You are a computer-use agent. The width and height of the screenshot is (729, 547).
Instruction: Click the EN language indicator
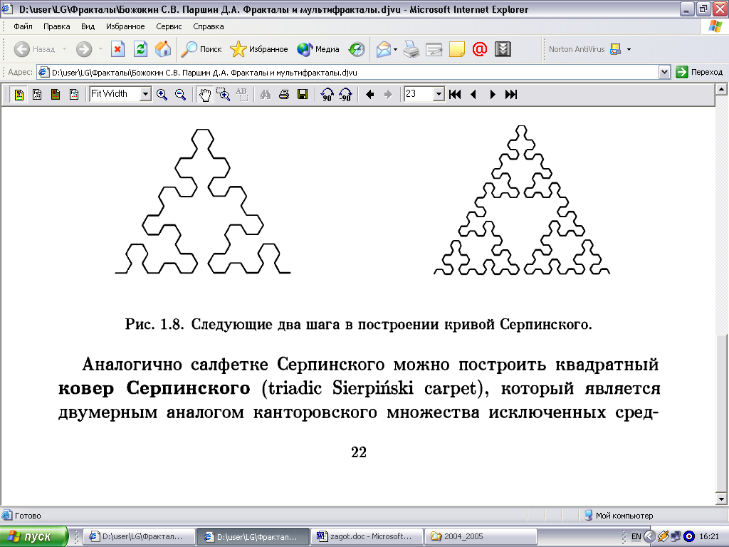(x=636, y=536)
